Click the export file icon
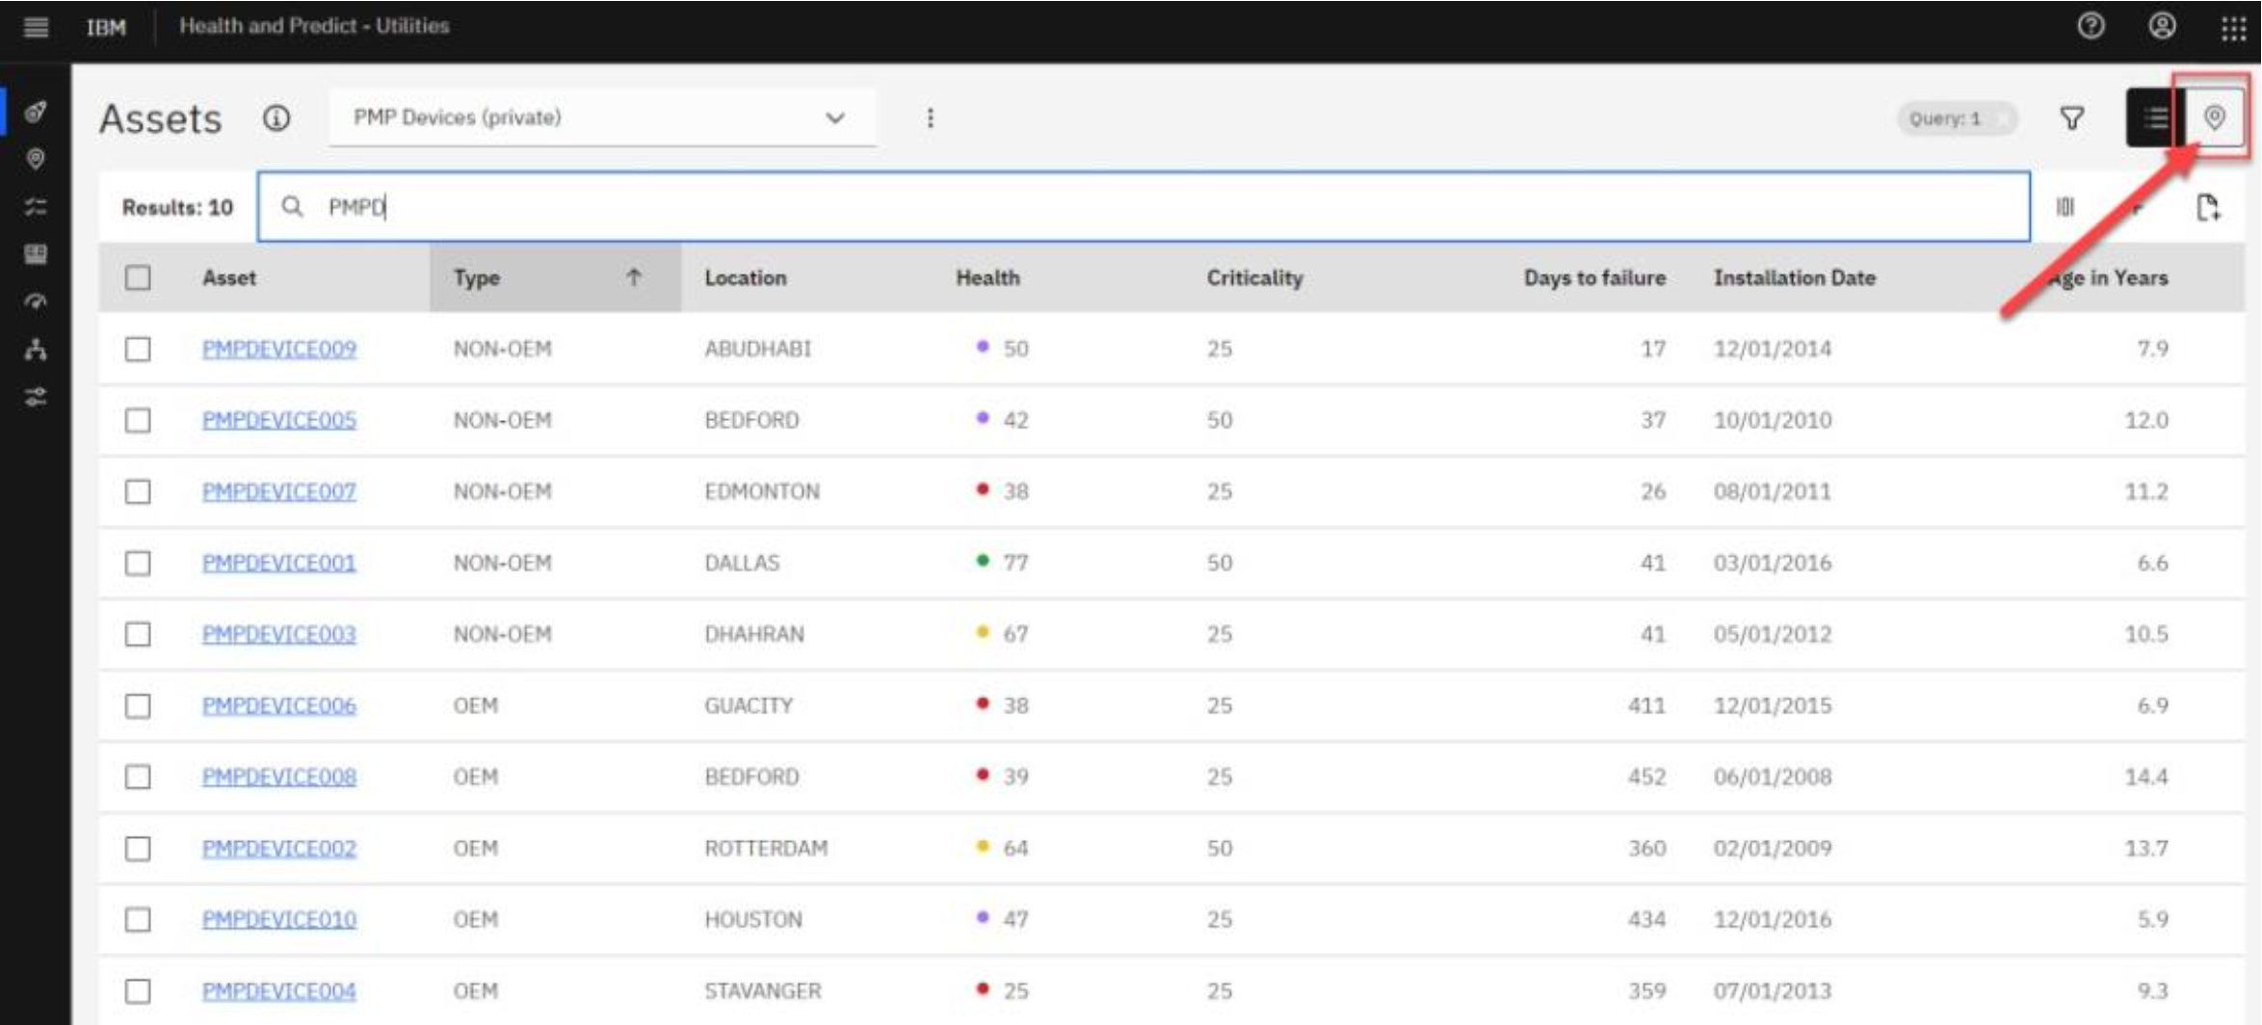This screenshot has width=2262, height=1025. (x=2208, y=207)
